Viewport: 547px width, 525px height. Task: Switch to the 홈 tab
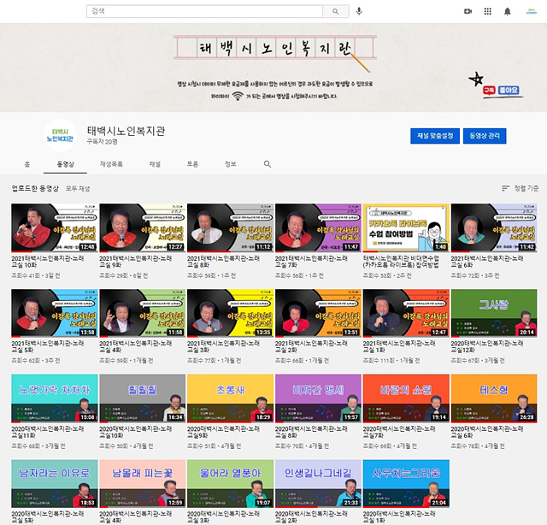coord(27,164)
